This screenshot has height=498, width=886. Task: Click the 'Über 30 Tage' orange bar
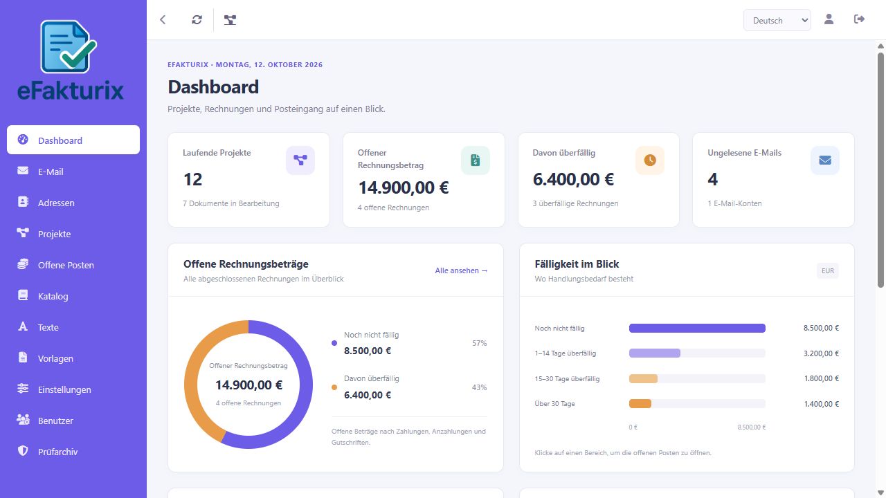point(640,404)
